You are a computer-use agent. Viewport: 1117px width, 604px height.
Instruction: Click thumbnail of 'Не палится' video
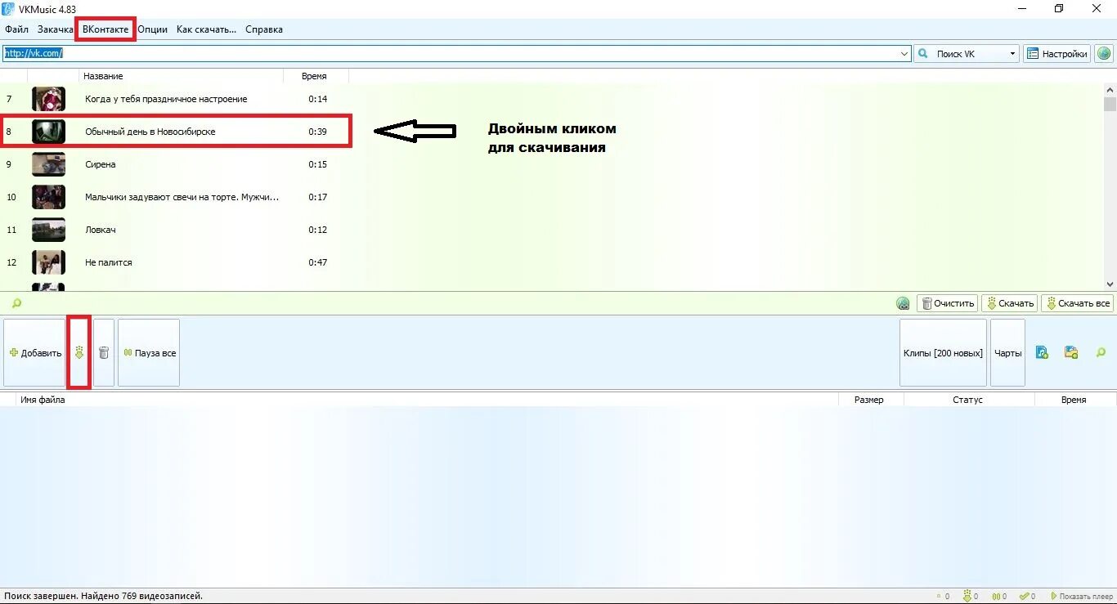point(48,262)
